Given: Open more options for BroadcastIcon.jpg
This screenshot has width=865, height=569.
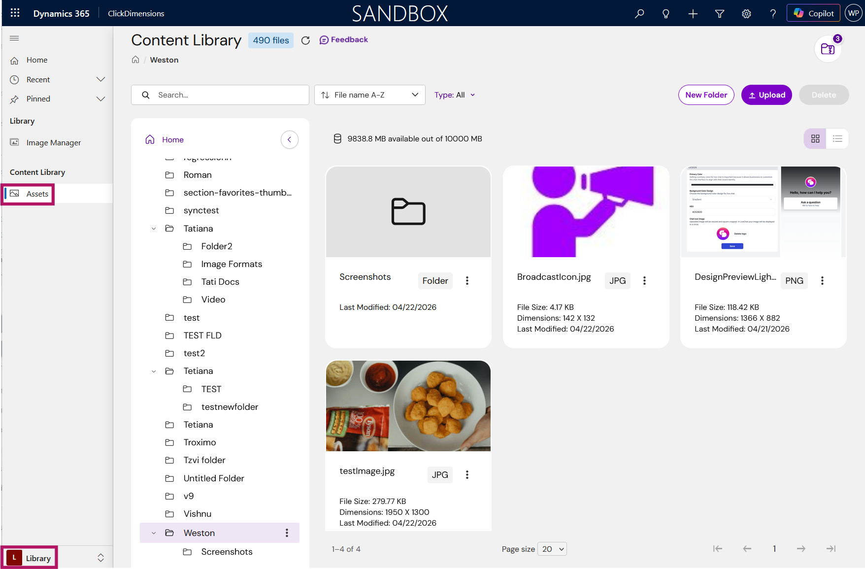Looking at the screenshot, I should (644, 280).
